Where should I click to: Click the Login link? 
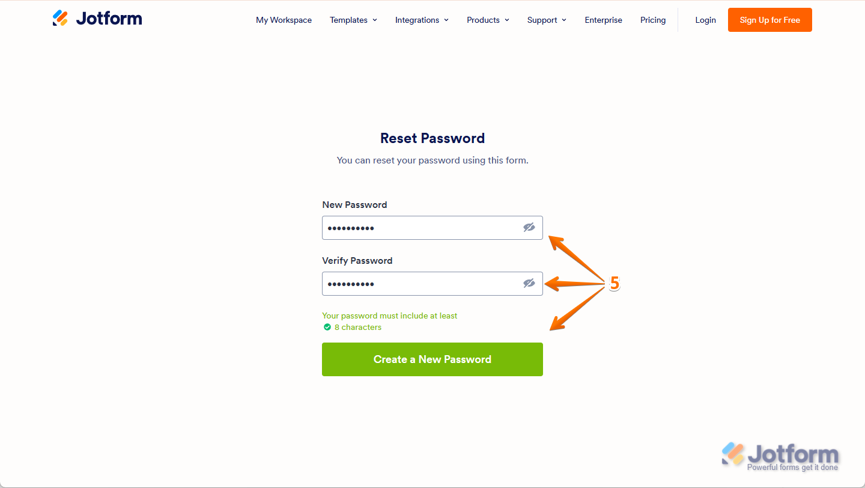pos(705,20)
